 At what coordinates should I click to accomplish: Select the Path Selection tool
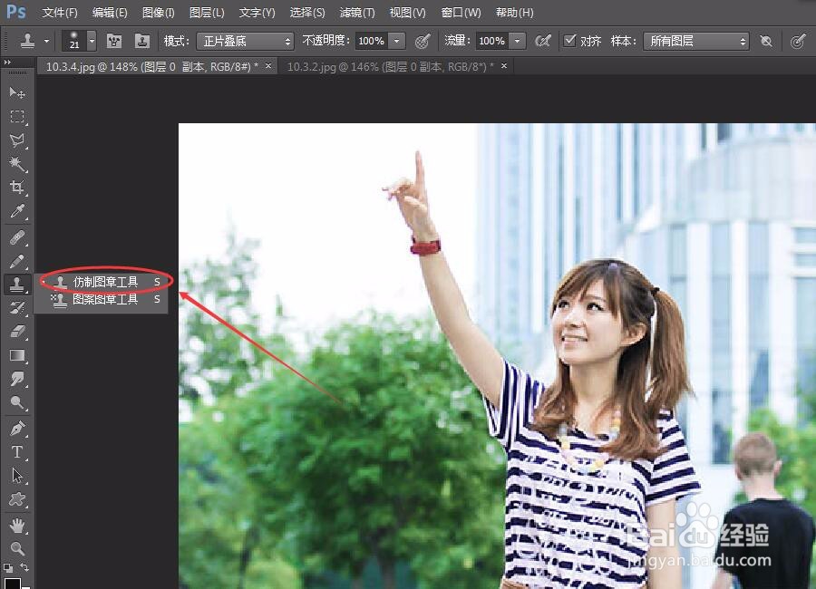click(x=16, y=476)
